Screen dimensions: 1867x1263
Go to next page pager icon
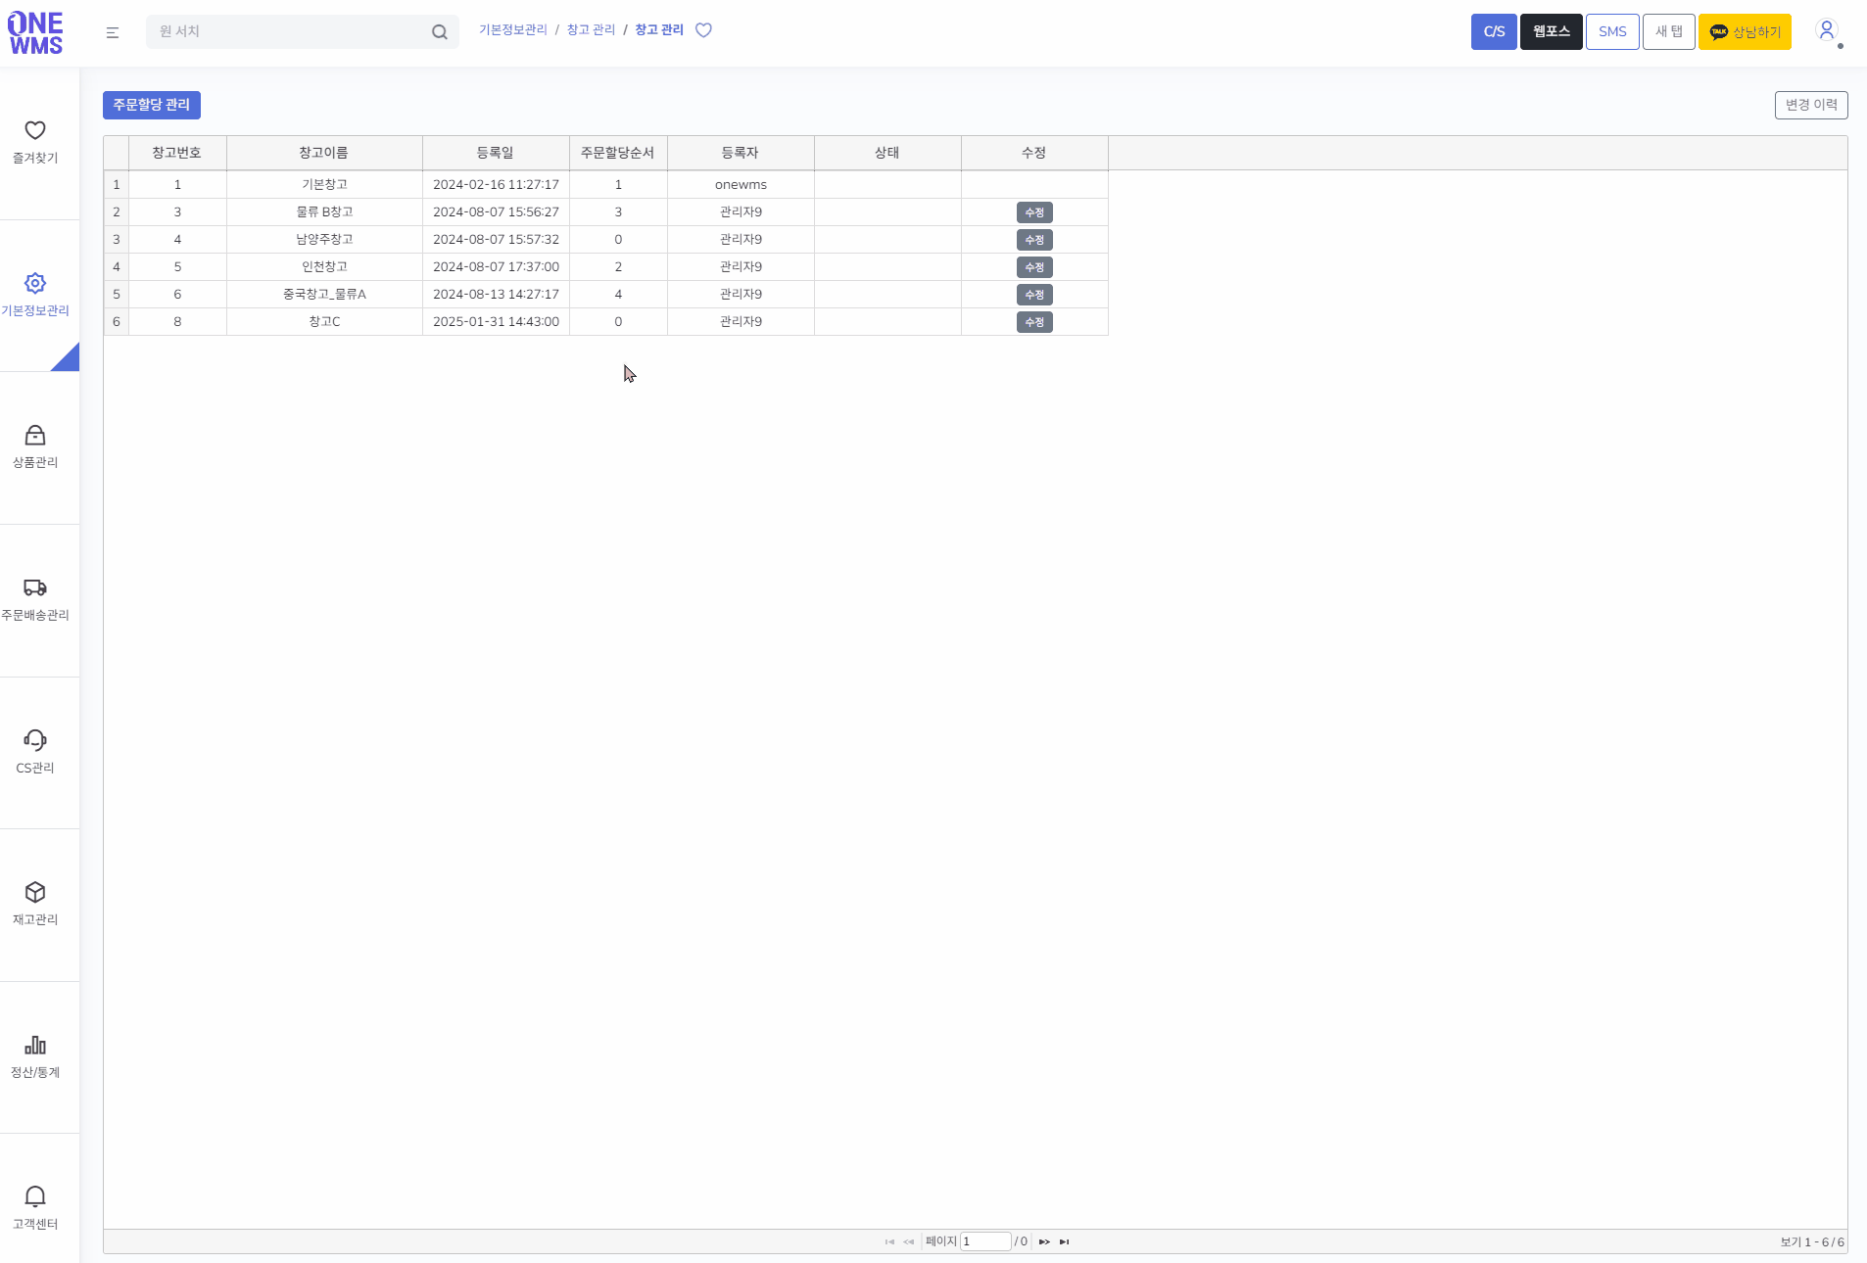point(1044,1241)
